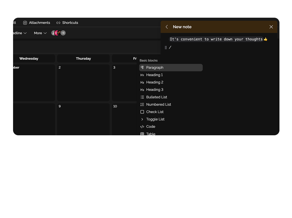This screenshot has height=218, width=292.
Task: Select the Paragraph block icon
Action: click(x=142, y=67)
